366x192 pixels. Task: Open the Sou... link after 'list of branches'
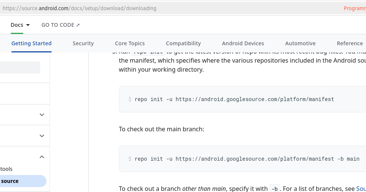[x=361, y=189]
